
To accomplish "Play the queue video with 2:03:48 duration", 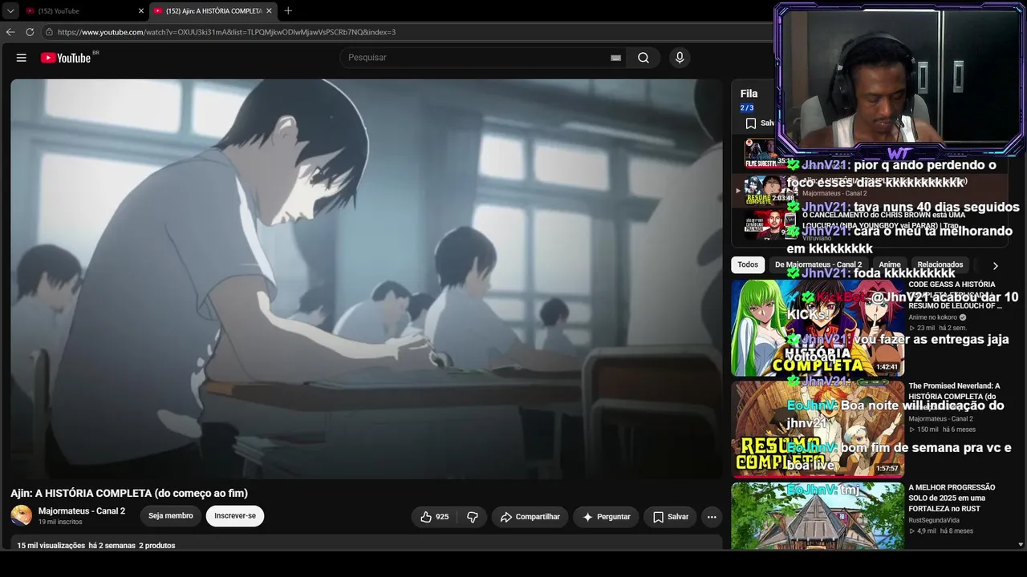I will click(769, 190).
